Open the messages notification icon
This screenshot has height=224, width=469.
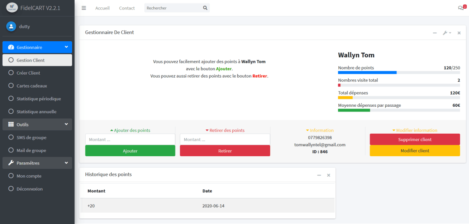(461, 8)
